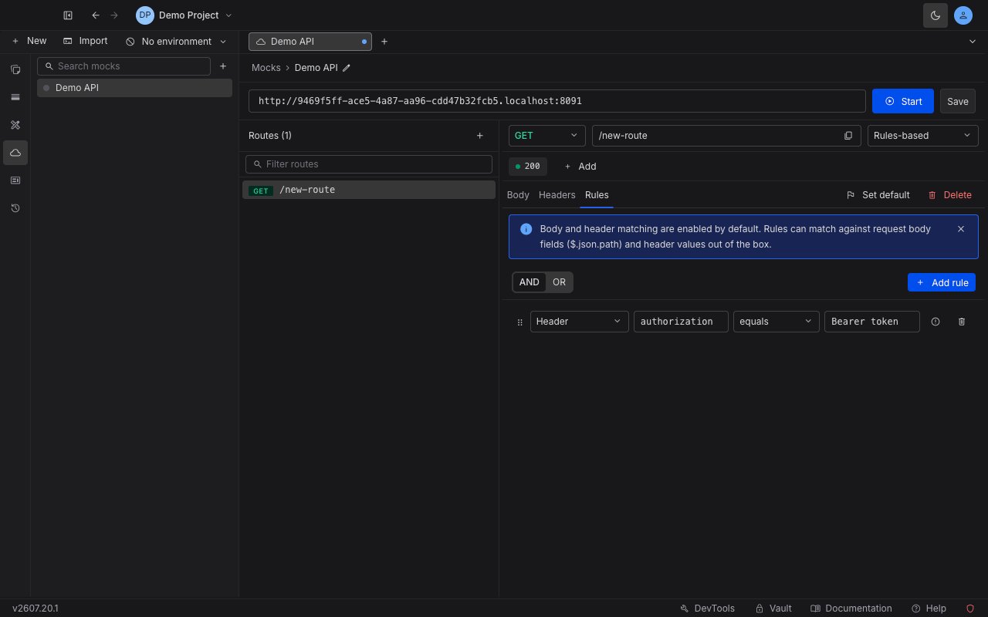Switch to the Rules tab

597,195
